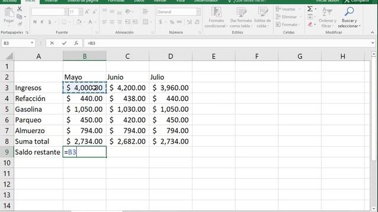Click the increase decimal icon
Viewport: 378px width, 212px height.
tap(190, 22)
